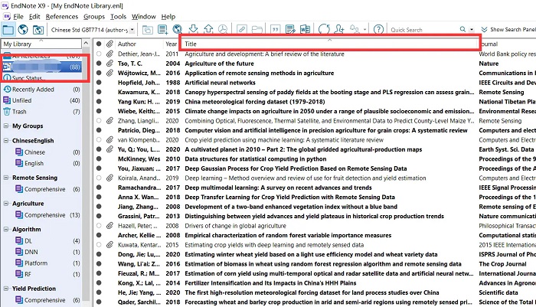The height and width of the screenshot is (307, 536).
Task: Open the Window menu
Action: pyautogui.click(x=144, y=16)
